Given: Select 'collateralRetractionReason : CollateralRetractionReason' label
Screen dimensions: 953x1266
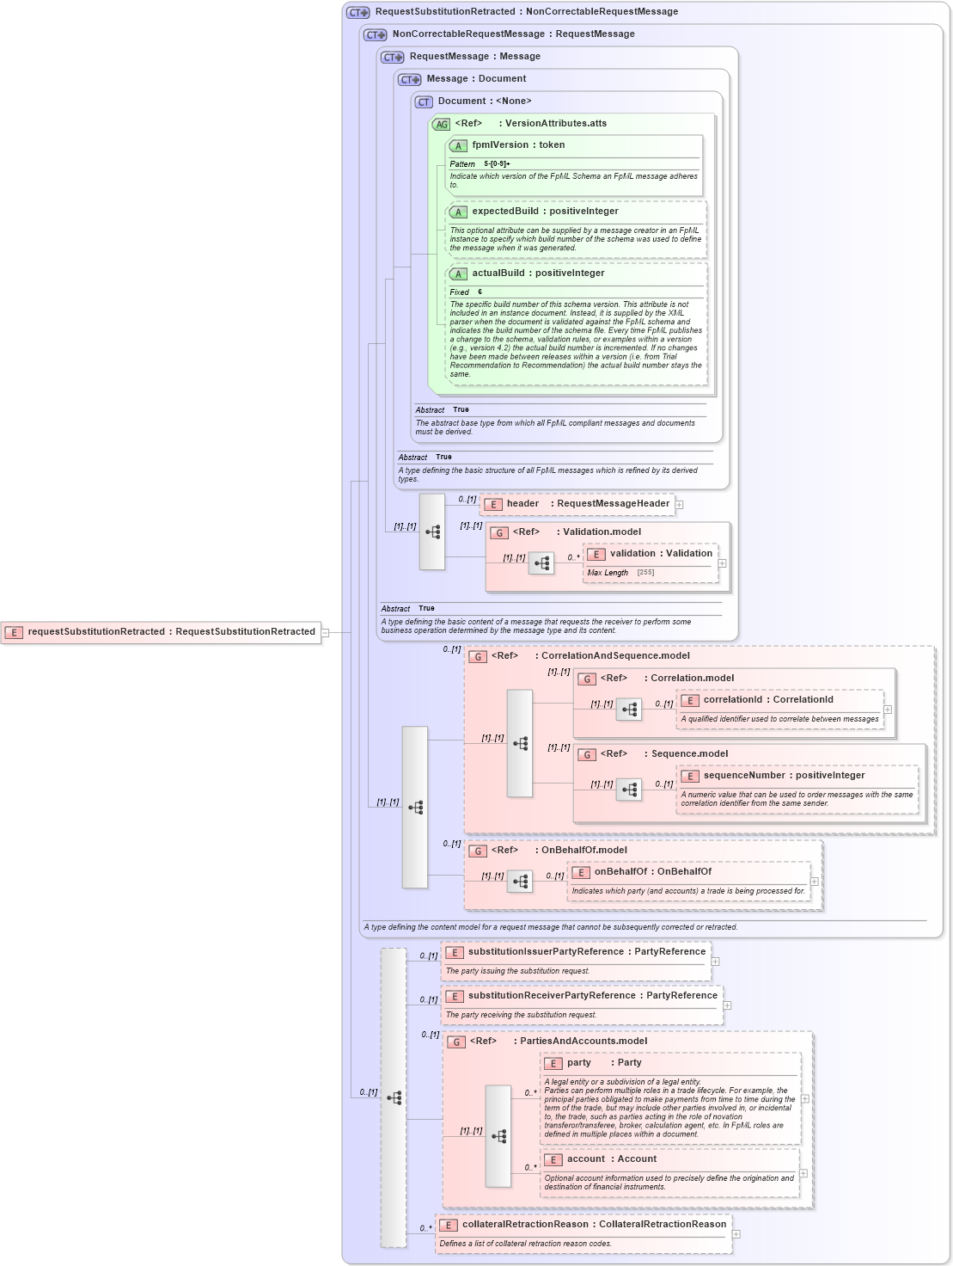Looking at the screenshot, I should coord(595,1225).
